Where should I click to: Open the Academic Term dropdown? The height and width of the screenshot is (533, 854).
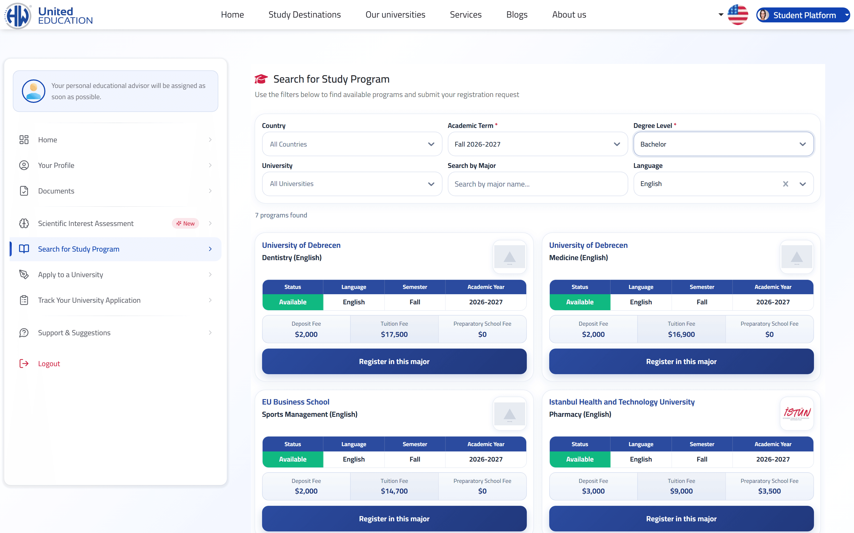tap(537, 144)
